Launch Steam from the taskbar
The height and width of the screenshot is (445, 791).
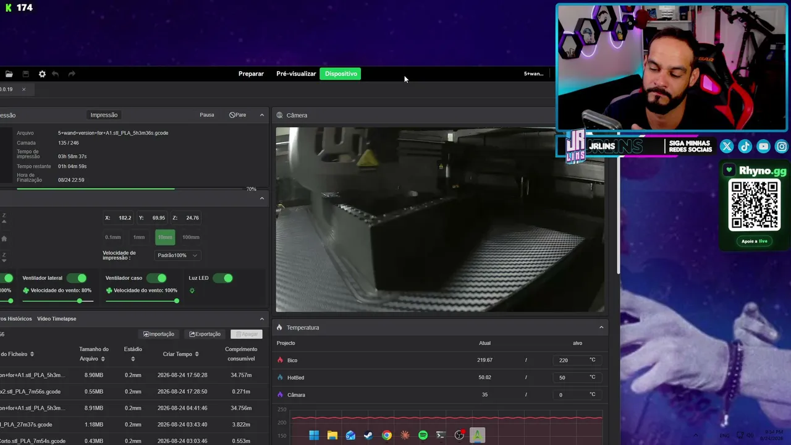[368, 435]
